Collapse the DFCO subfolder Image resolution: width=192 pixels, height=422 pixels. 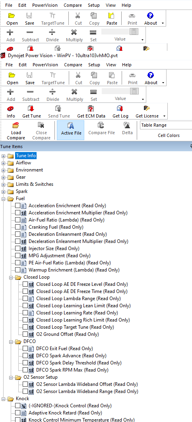coord(11,341)
